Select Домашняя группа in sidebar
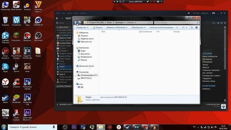The height and width of the screenshot is (130, 231). pyautogui.click(x=87, y=66)
